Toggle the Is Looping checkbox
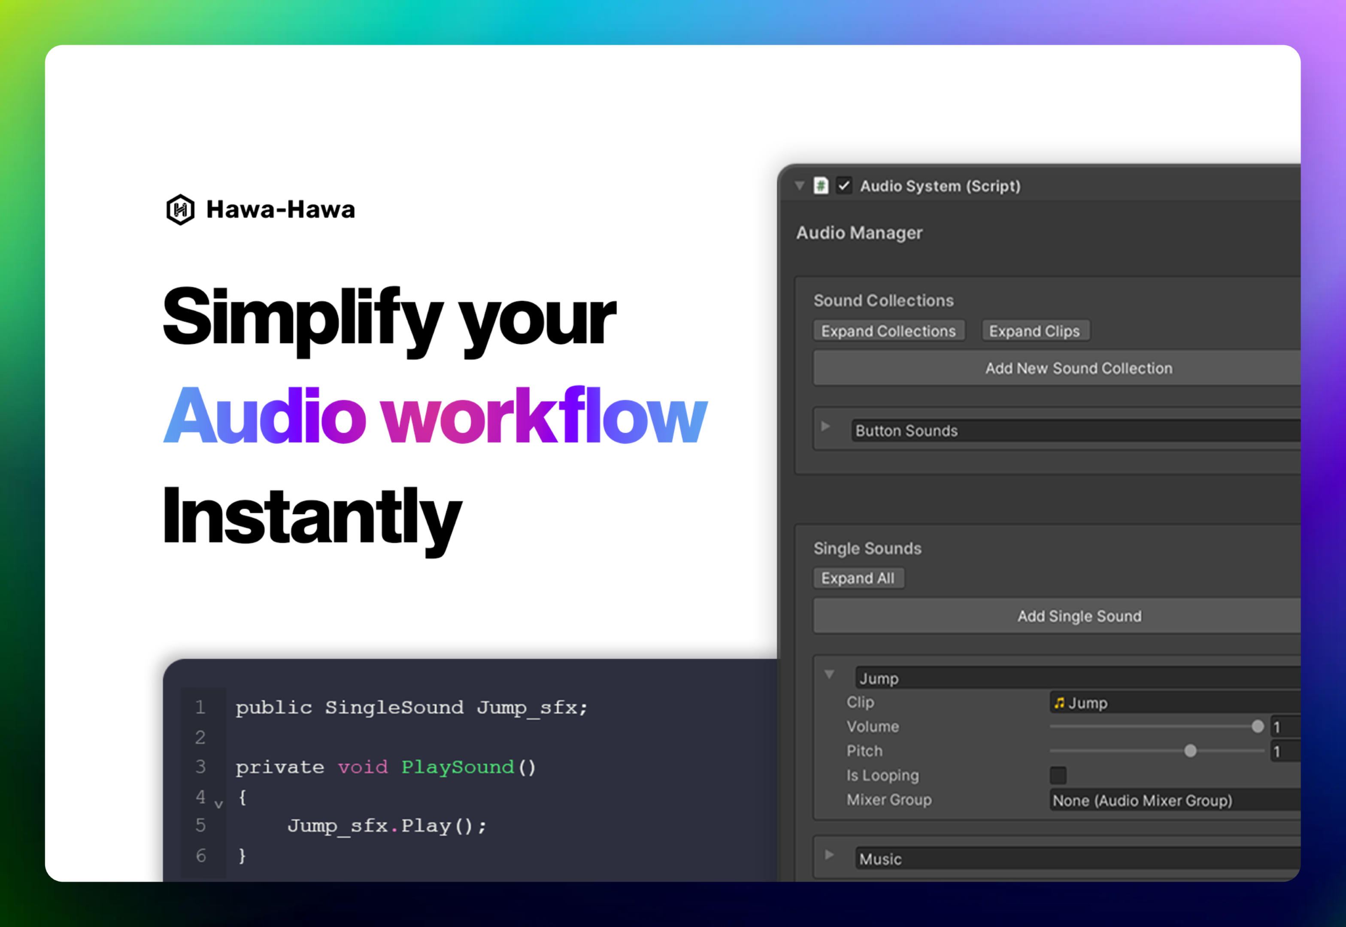The image size is (1346, 927). (x=1058, y=776)
